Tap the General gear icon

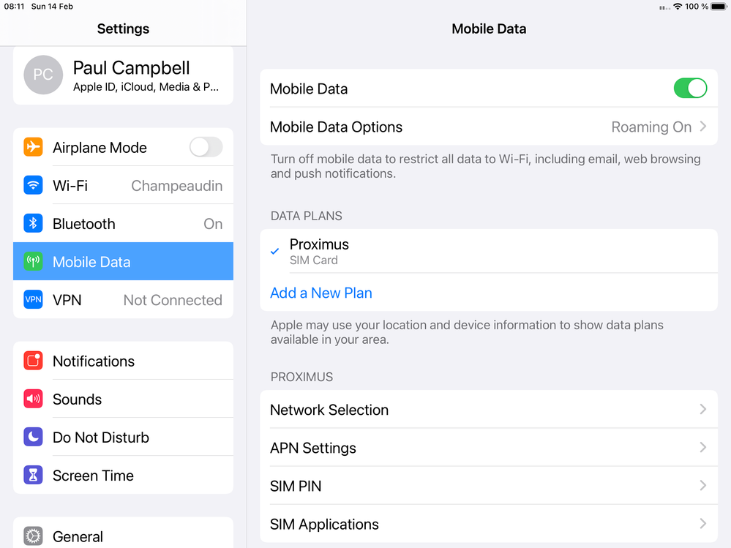pos(33,536)
